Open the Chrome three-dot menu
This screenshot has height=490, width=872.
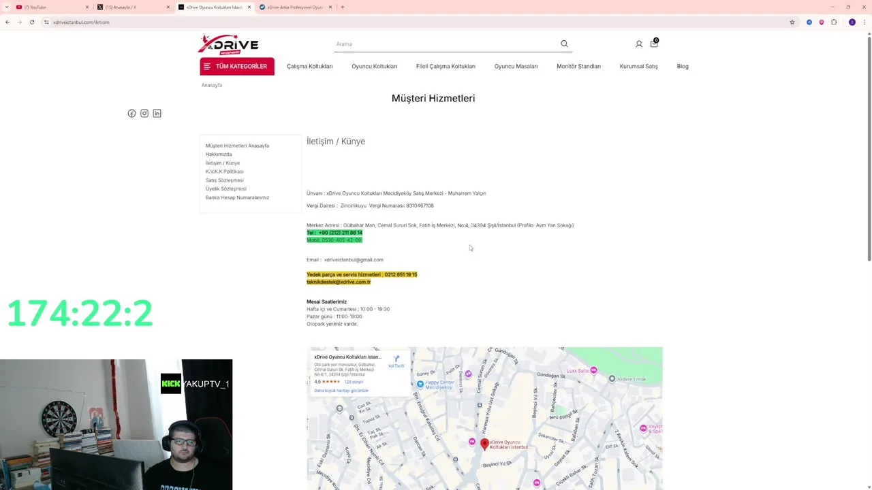tap(864, 22)
